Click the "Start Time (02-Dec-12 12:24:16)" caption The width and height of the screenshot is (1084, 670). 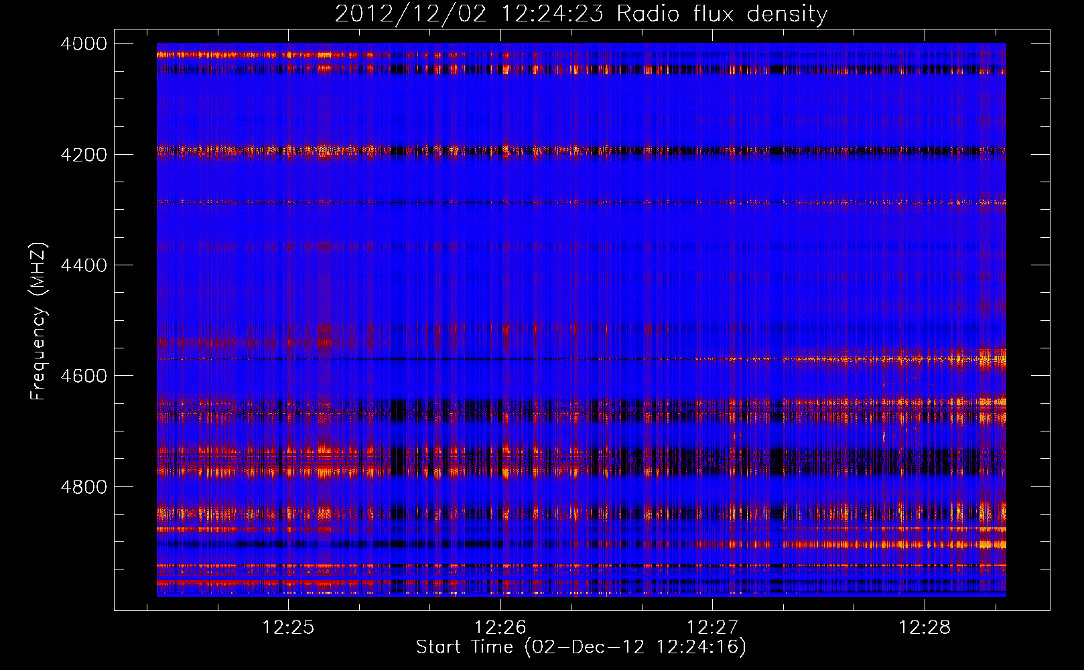tap(581, 647)
